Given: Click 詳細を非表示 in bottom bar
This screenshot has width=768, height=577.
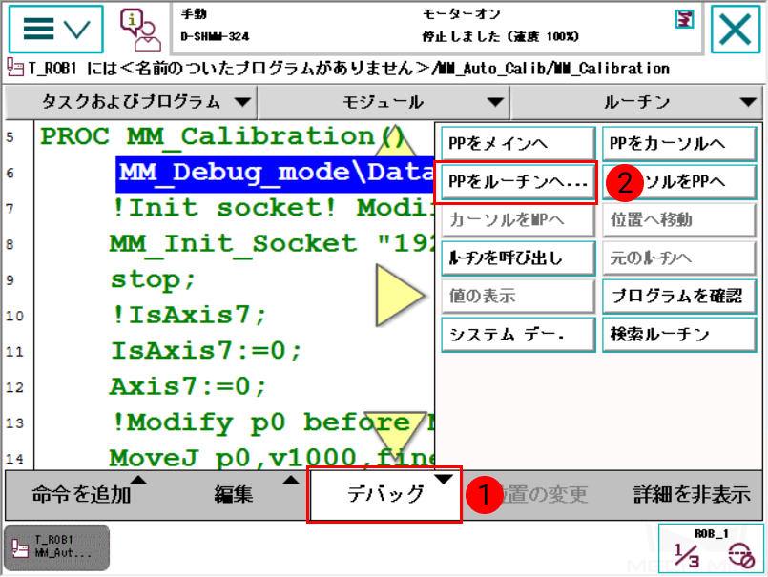Looking at the screenshot, I should [x=691, y=495].
